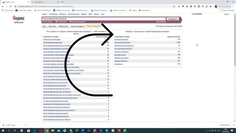Image resolution: width=236 pixels, height=133 pixels.
Task: Open the Директ link in top menu
Action: click(45, 14)
